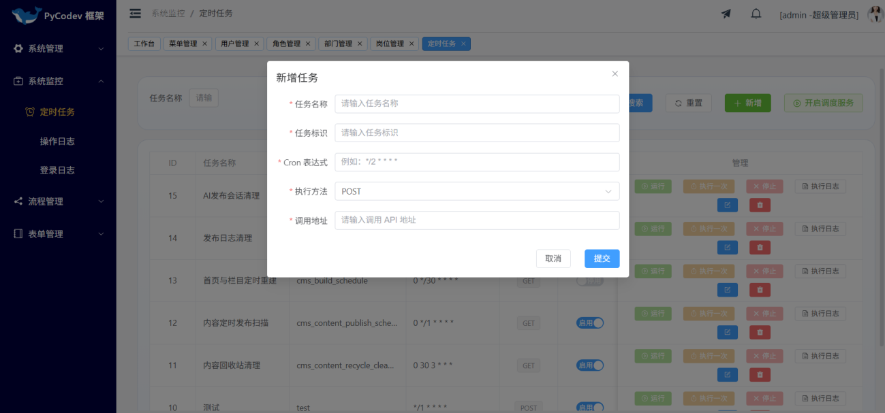This screenshot has width=885, height=413.
Task: Click delete icon for task ID 13
Action: point(760,290)
